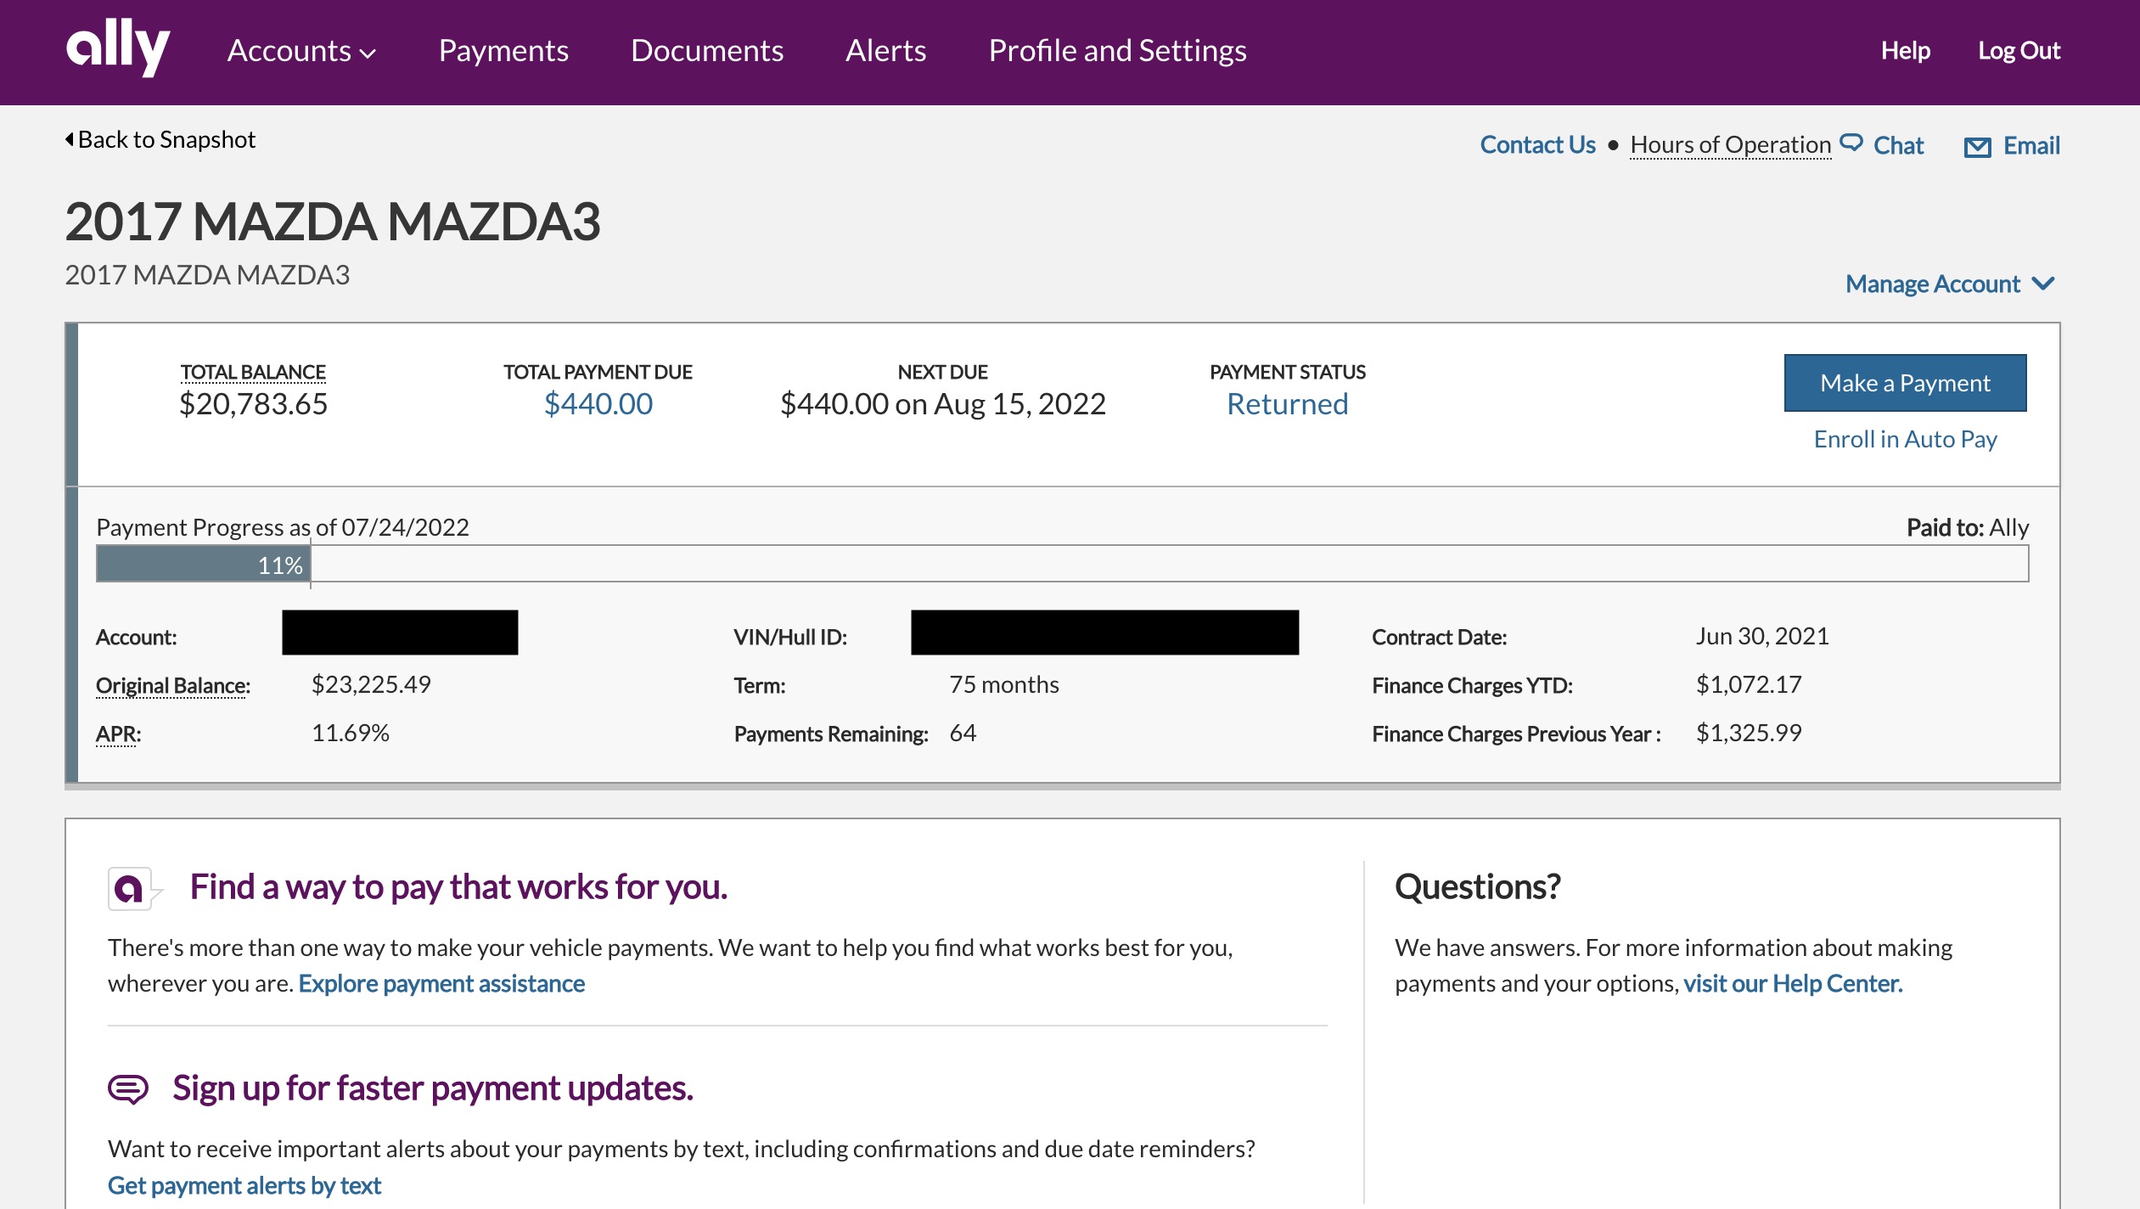Log out of the account
The width and height of the screenshot is (2140, 1209).
(x=2019, y=51)
